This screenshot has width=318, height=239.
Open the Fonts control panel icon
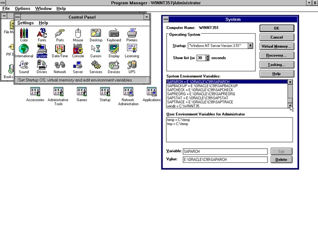coord(42,34)
